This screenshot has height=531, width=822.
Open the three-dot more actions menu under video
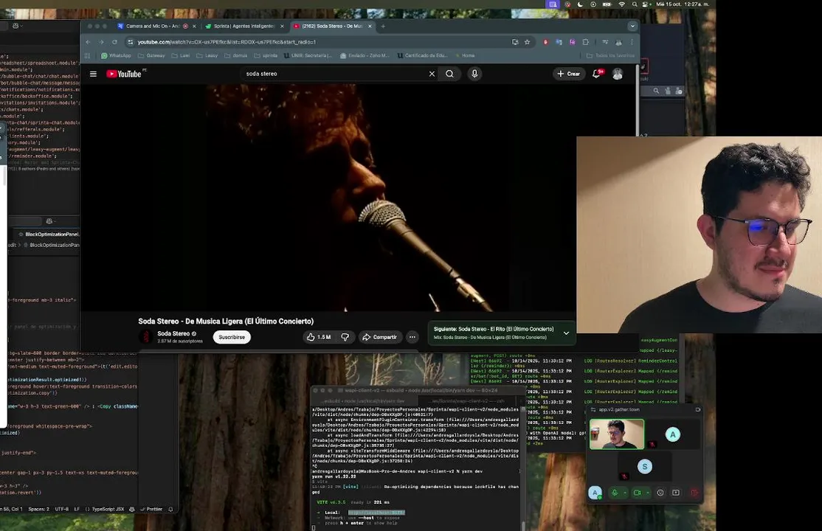coord(412,337)
